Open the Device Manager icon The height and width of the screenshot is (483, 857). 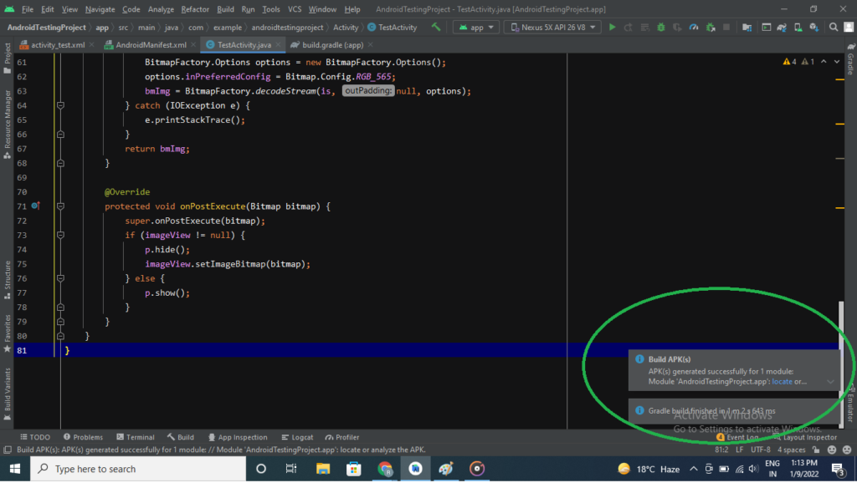pyautogui.click(x=798, y=27)
